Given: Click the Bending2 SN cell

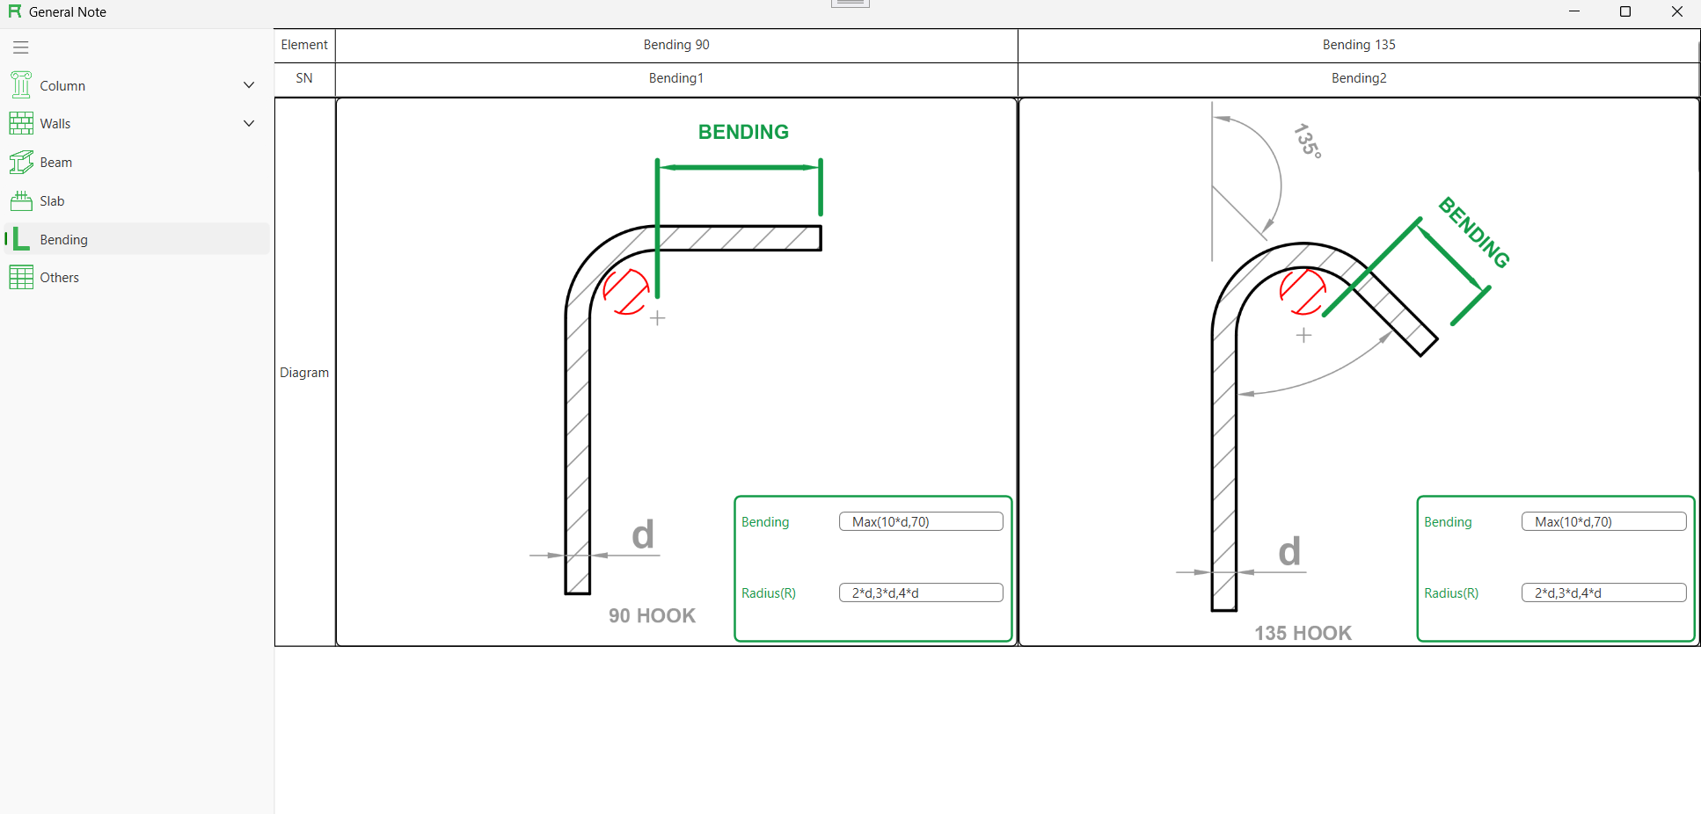Looking at the screenshot, I should 1358,78.
